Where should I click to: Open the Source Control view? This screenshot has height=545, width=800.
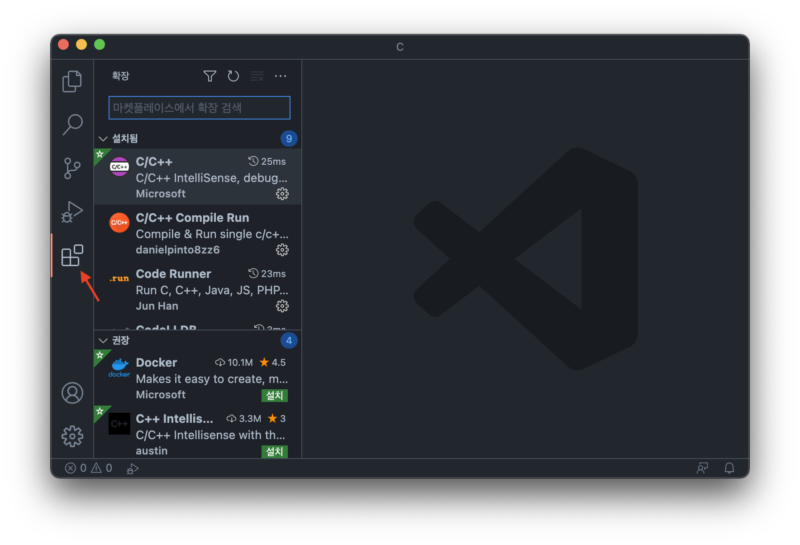[72, 168]
